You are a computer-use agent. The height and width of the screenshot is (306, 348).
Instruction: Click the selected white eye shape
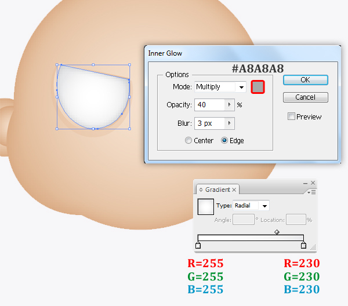93,97
